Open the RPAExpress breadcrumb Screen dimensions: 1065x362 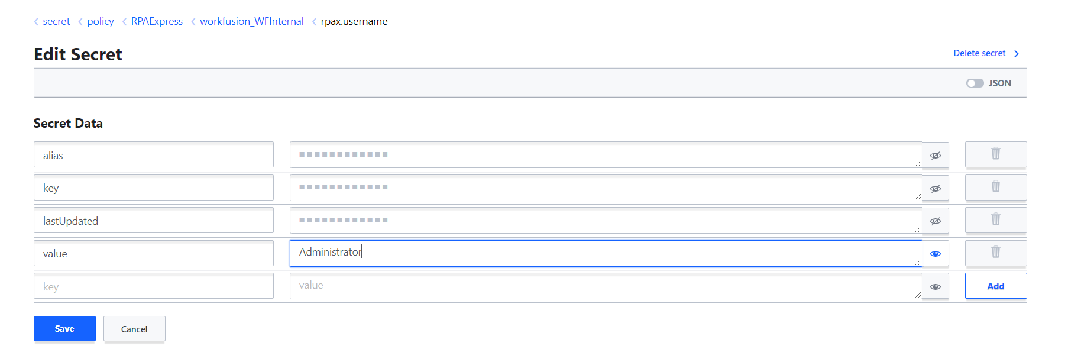[157, 21]
